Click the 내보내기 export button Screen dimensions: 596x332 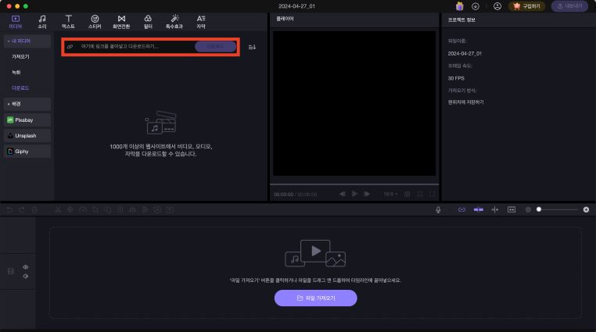point(569,6)
